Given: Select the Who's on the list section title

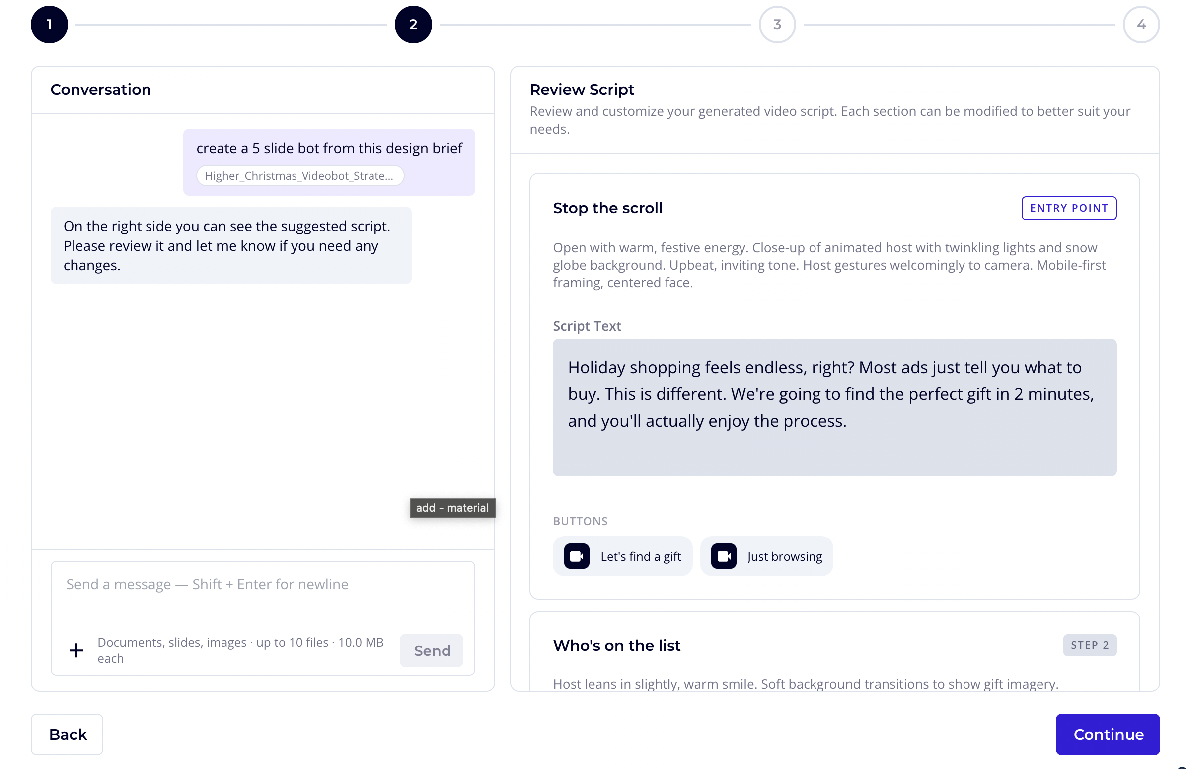Looking at the screenshot, I should pyautogui.click(x=616, y=645).
